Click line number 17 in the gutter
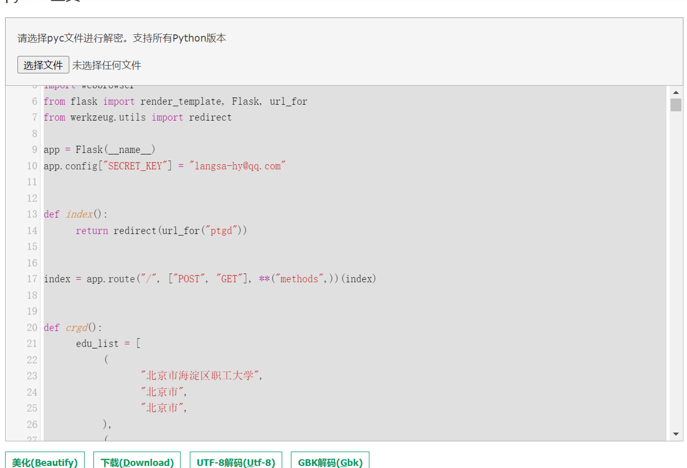The height and width of the screenshot is (468, 687). tap(32, 279)
